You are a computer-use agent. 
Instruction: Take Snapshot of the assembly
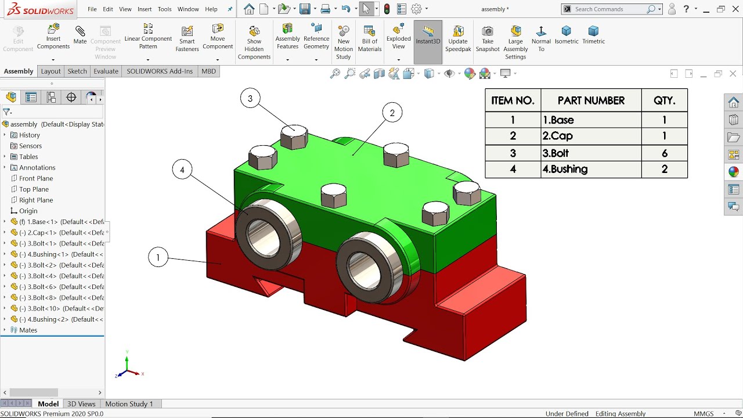click(x=488, y=38)
